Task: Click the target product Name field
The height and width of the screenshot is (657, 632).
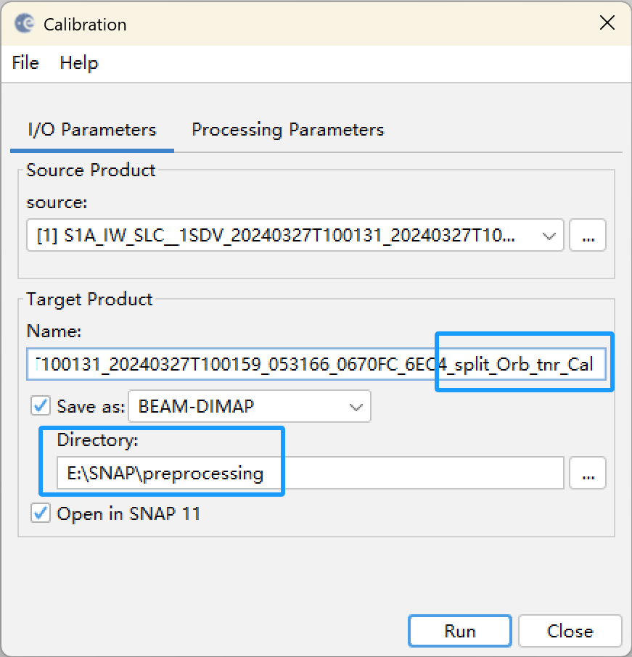Action: pyautogui.click(x=316, y=364)
